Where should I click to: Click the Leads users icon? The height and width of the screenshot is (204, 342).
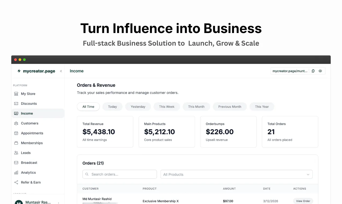[x=16, y=153]
